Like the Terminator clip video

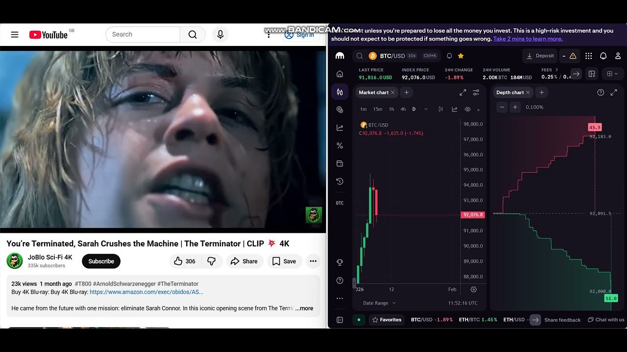coord(184,261)
